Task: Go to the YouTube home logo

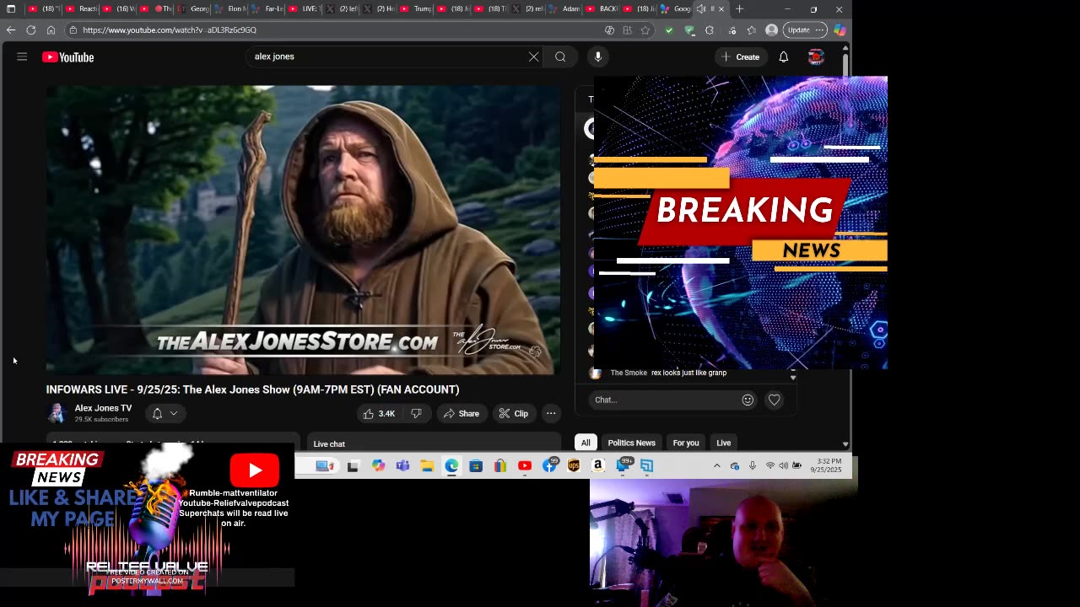Action: (x=68, y=57)
